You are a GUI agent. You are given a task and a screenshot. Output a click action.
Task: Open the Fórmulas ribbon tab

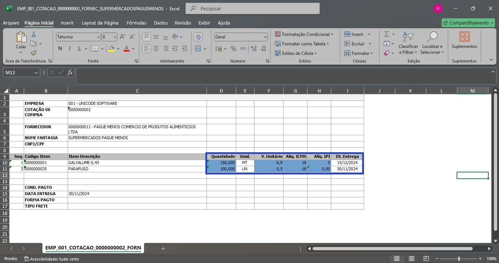pyautogui.click(x=136, y=23)
